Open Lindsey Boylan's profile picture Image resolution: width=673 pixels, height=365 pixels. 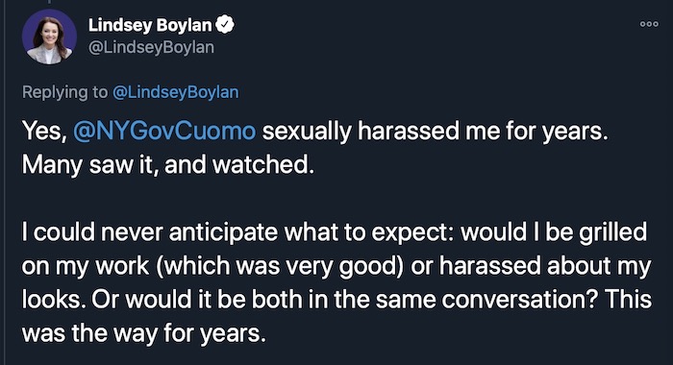tap(49, 36)
